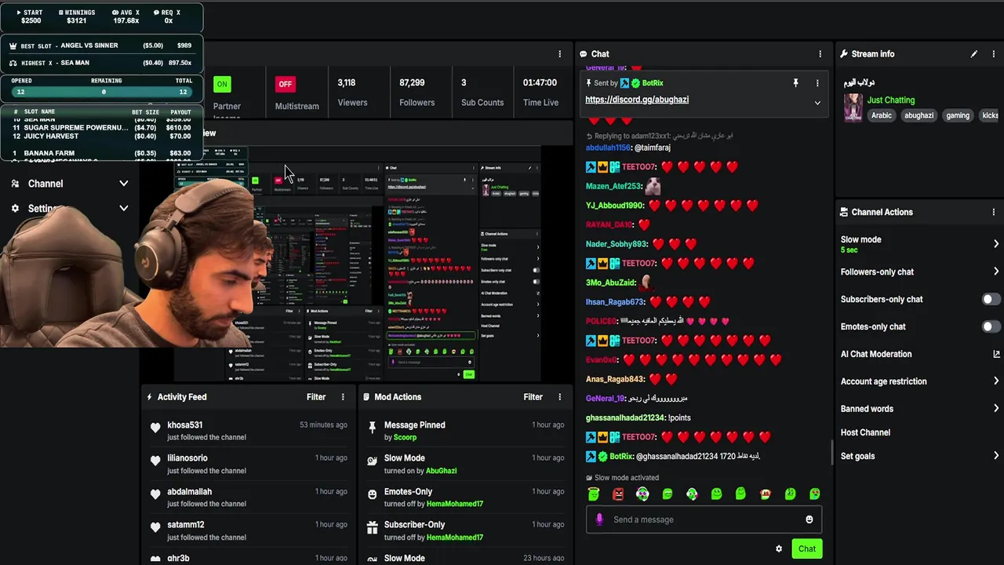Toggle Subscribers-only chat switch

tap(991, 299)
